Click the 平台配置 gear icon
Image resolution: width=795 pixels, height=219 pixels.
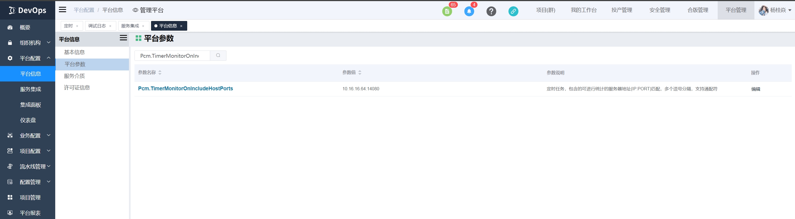click(x=10, y=58)
